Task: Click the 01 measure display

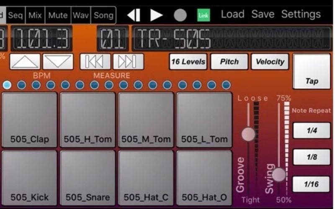Action: pos(113,38)
